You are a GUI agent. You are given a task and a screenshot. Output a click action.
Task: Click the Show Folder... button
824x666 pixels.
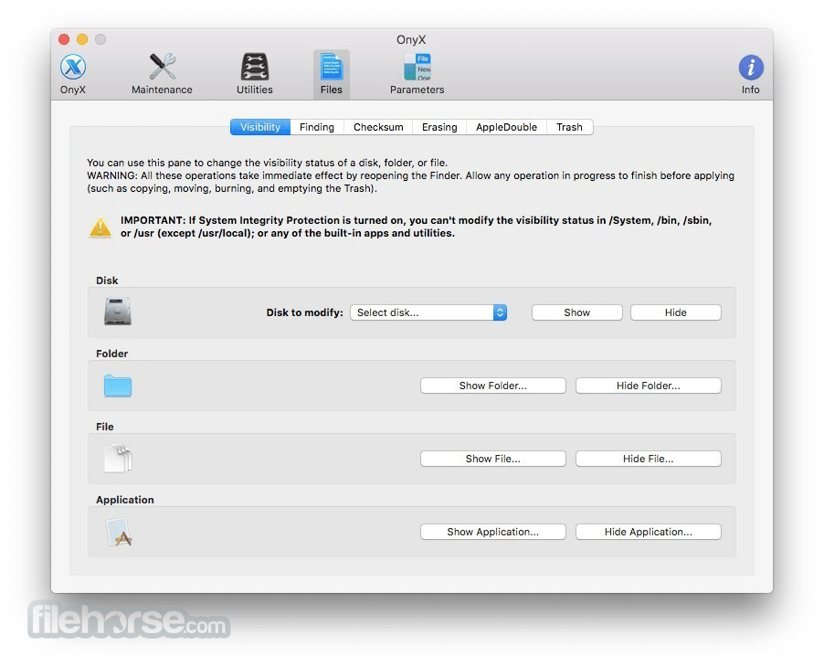(x=493, y=386)
